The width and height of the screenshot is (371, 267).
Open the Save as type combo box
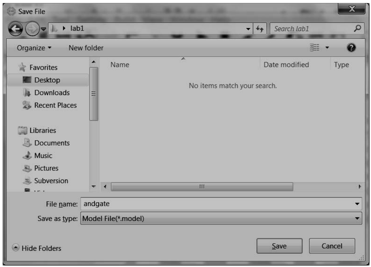[221, 218]
